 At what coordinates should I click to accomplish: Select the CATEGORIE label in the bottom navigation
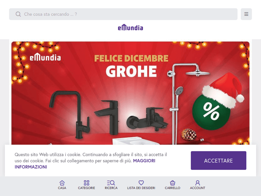pos(86,188)
